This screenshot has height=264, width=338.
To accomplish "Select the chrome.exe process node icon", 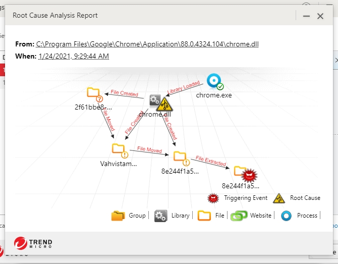I will click(215, 82).
